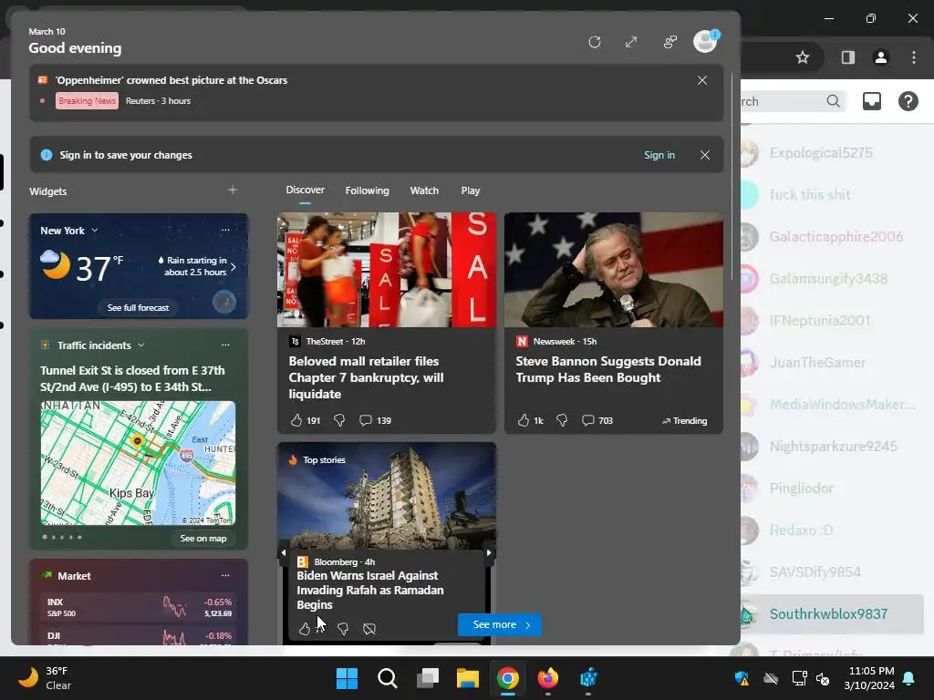The width and height of the screenshot is (934, 700).
Task: Like the Bloomberg top story
Action: click(x=305, y=629)
